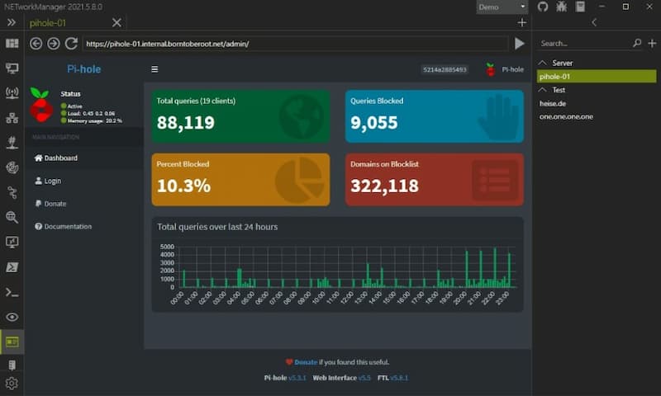661x396 pixels.
Task: Open the TightVNC eye icon
Action: tap(12, 317)
